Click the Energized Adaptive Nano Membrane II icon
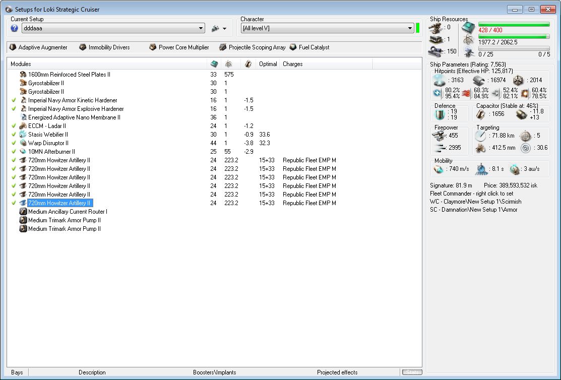561x380 pixels. 23,117
